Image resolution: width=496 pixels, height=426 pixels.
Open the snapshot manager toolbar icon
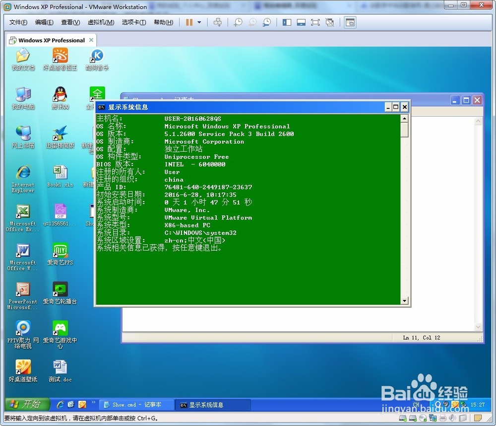point(267,22)
